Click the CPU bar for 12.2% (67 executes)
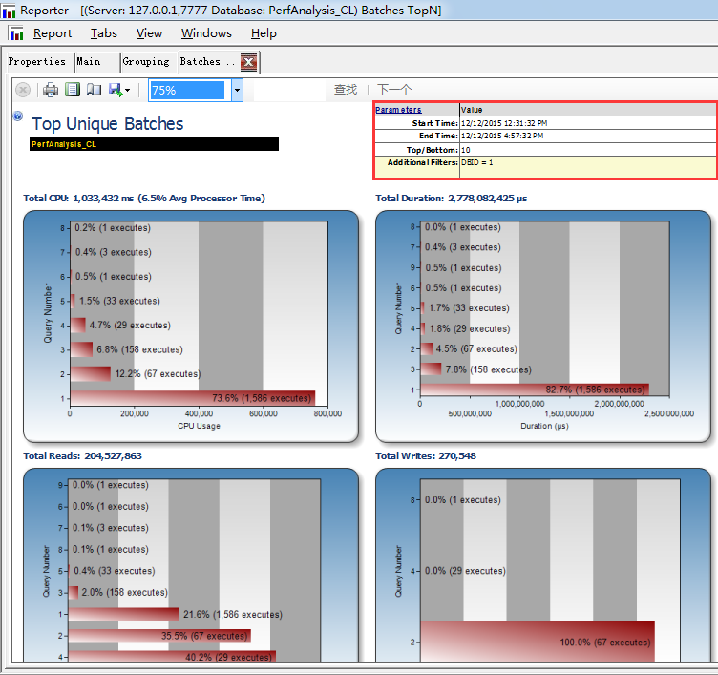 coord(90,373)
